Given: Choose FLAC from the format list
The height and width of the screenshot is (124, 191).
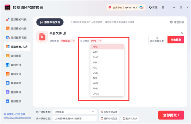Looking at the screenshot, I should pos(107,57).
